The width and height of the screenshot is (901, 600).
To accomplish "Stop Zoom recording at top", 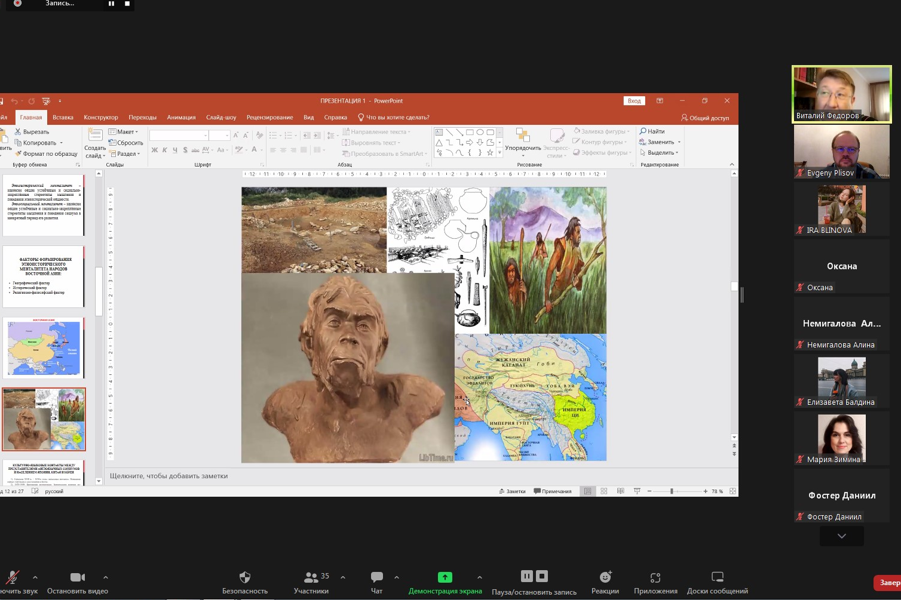I will click(127, 4).
